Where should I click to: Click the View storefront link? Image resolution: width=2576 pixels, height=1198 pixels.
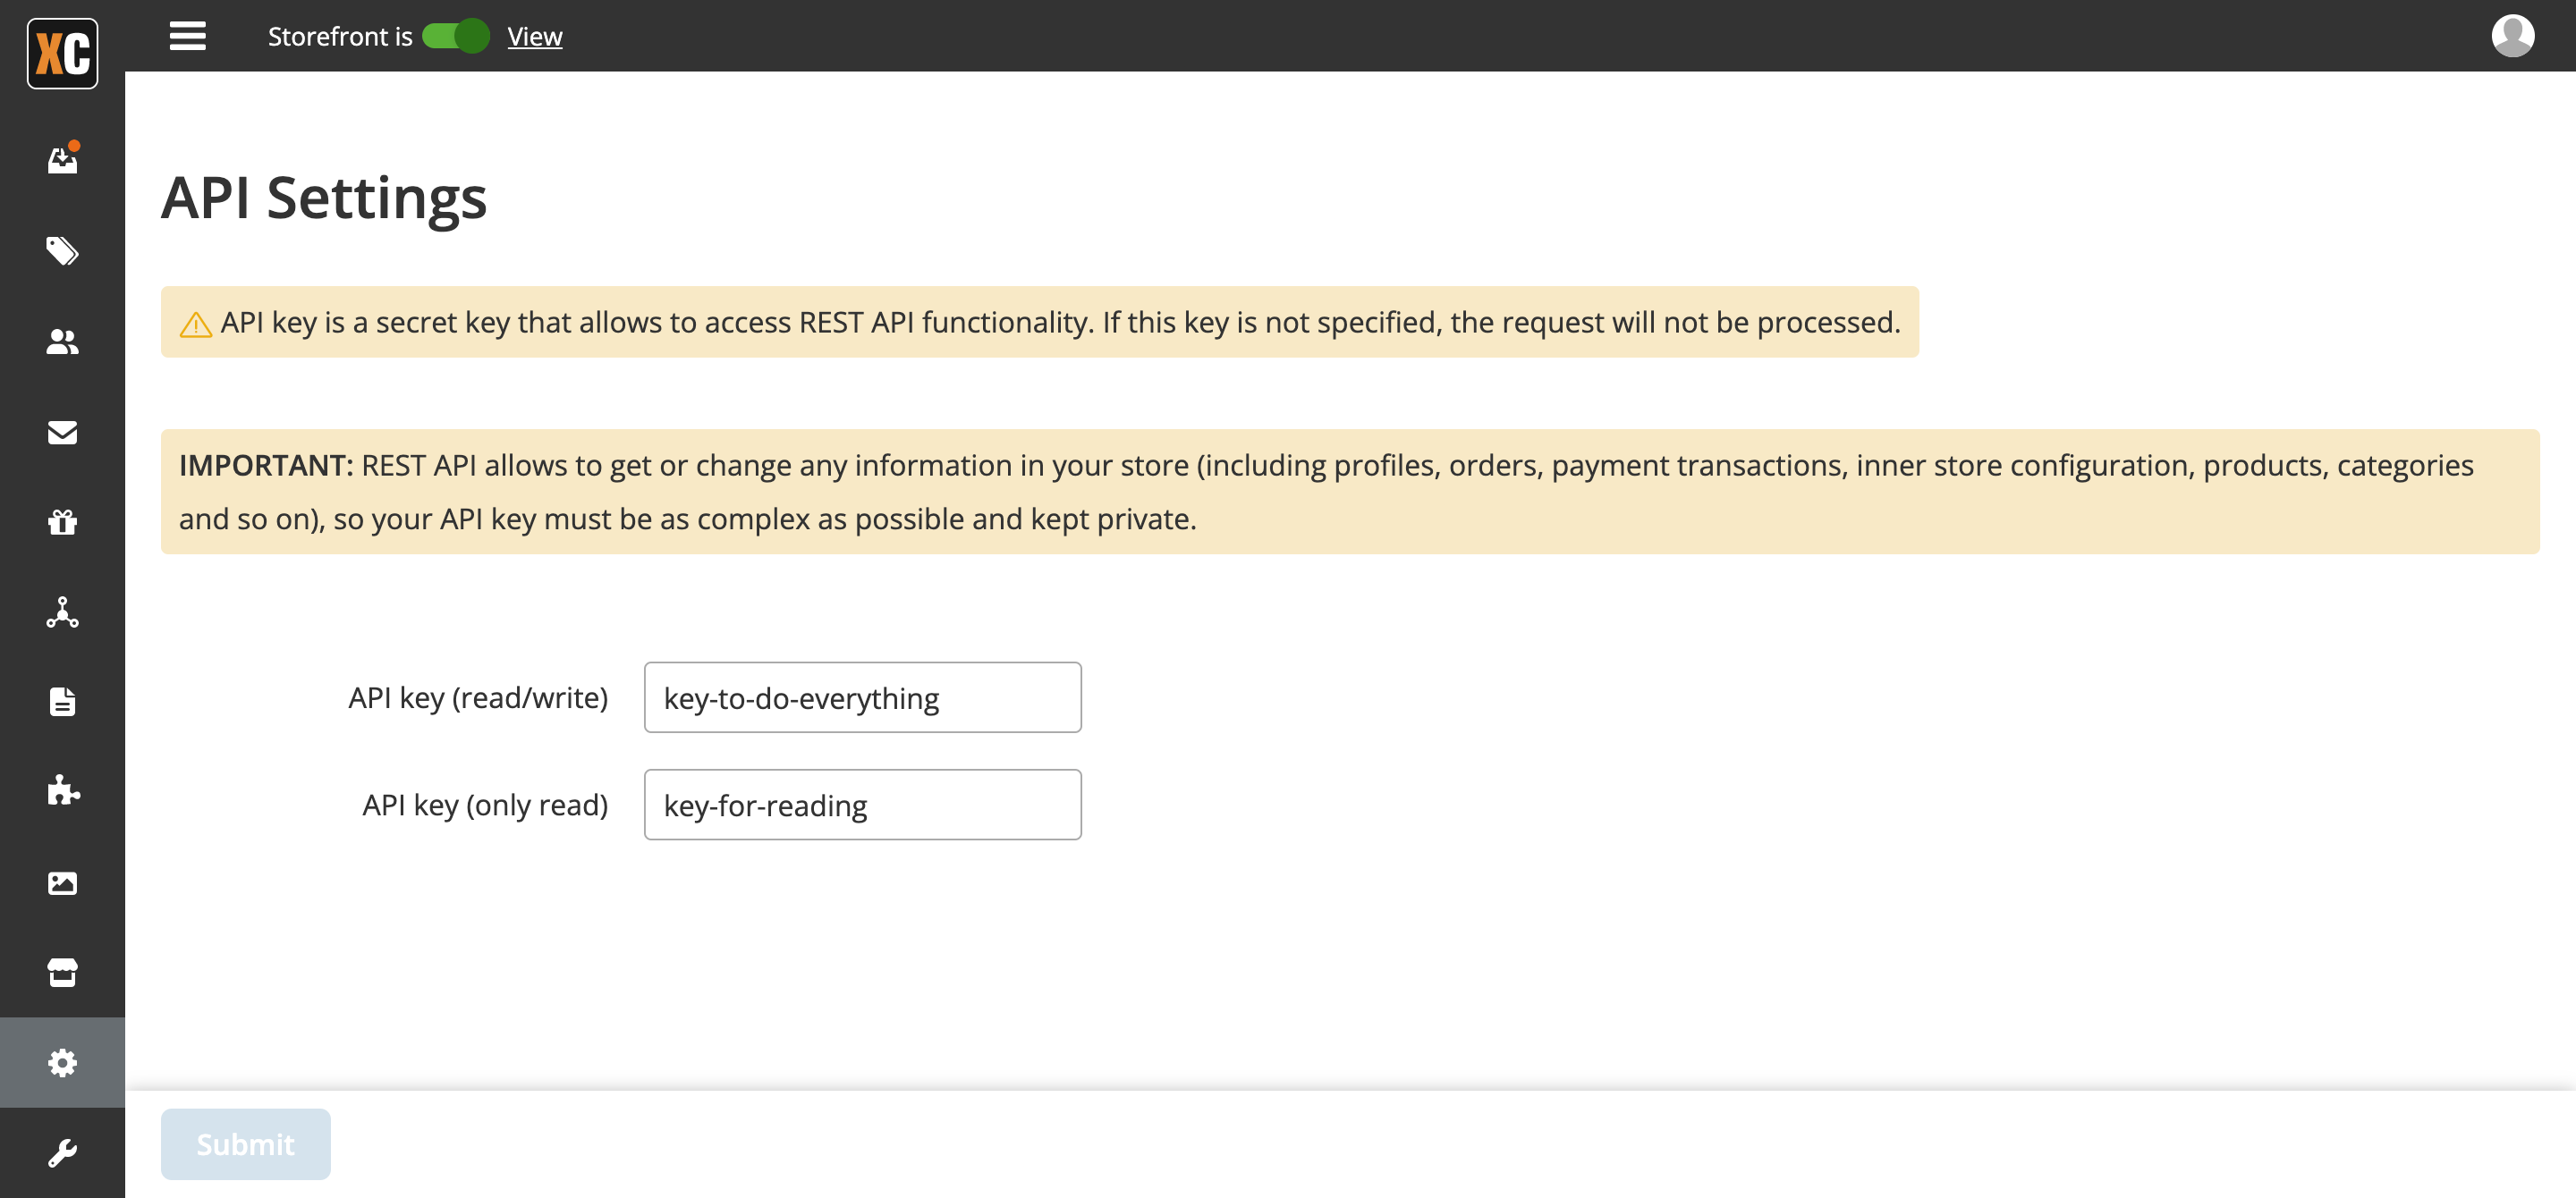(x=535, y=36)
